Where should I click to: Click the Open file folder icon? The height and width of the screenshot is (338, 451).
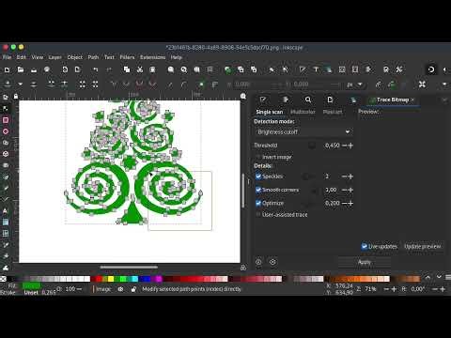(21, 69)
